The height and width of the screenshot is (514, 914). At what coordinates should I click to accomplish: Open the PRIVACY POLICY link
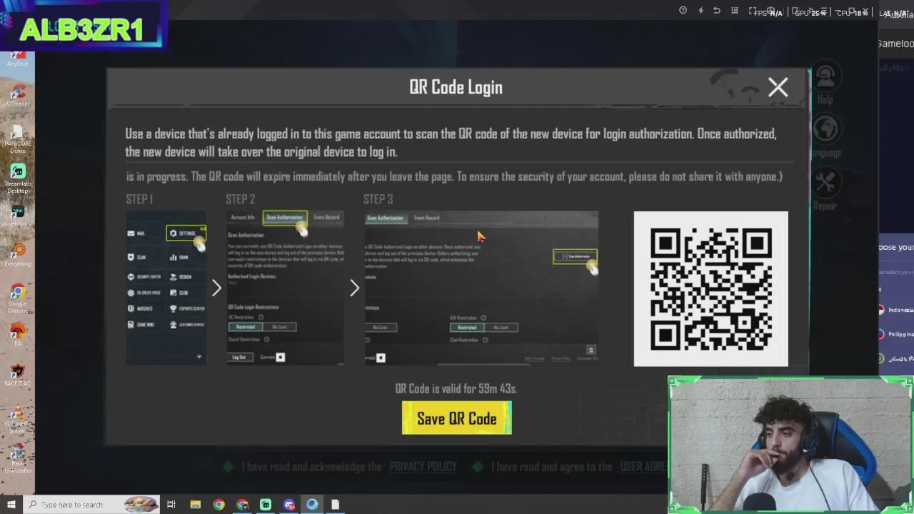click(x=423, y=467)
